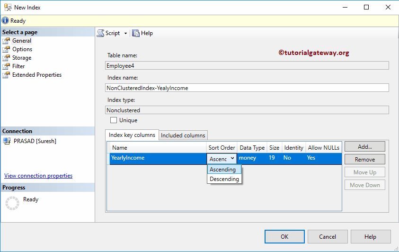Image resolution: width=399 pixels, height=252 pixels.
Task: Click the Storage page icon
Action: pyautogui.click(x=6, y=58)
